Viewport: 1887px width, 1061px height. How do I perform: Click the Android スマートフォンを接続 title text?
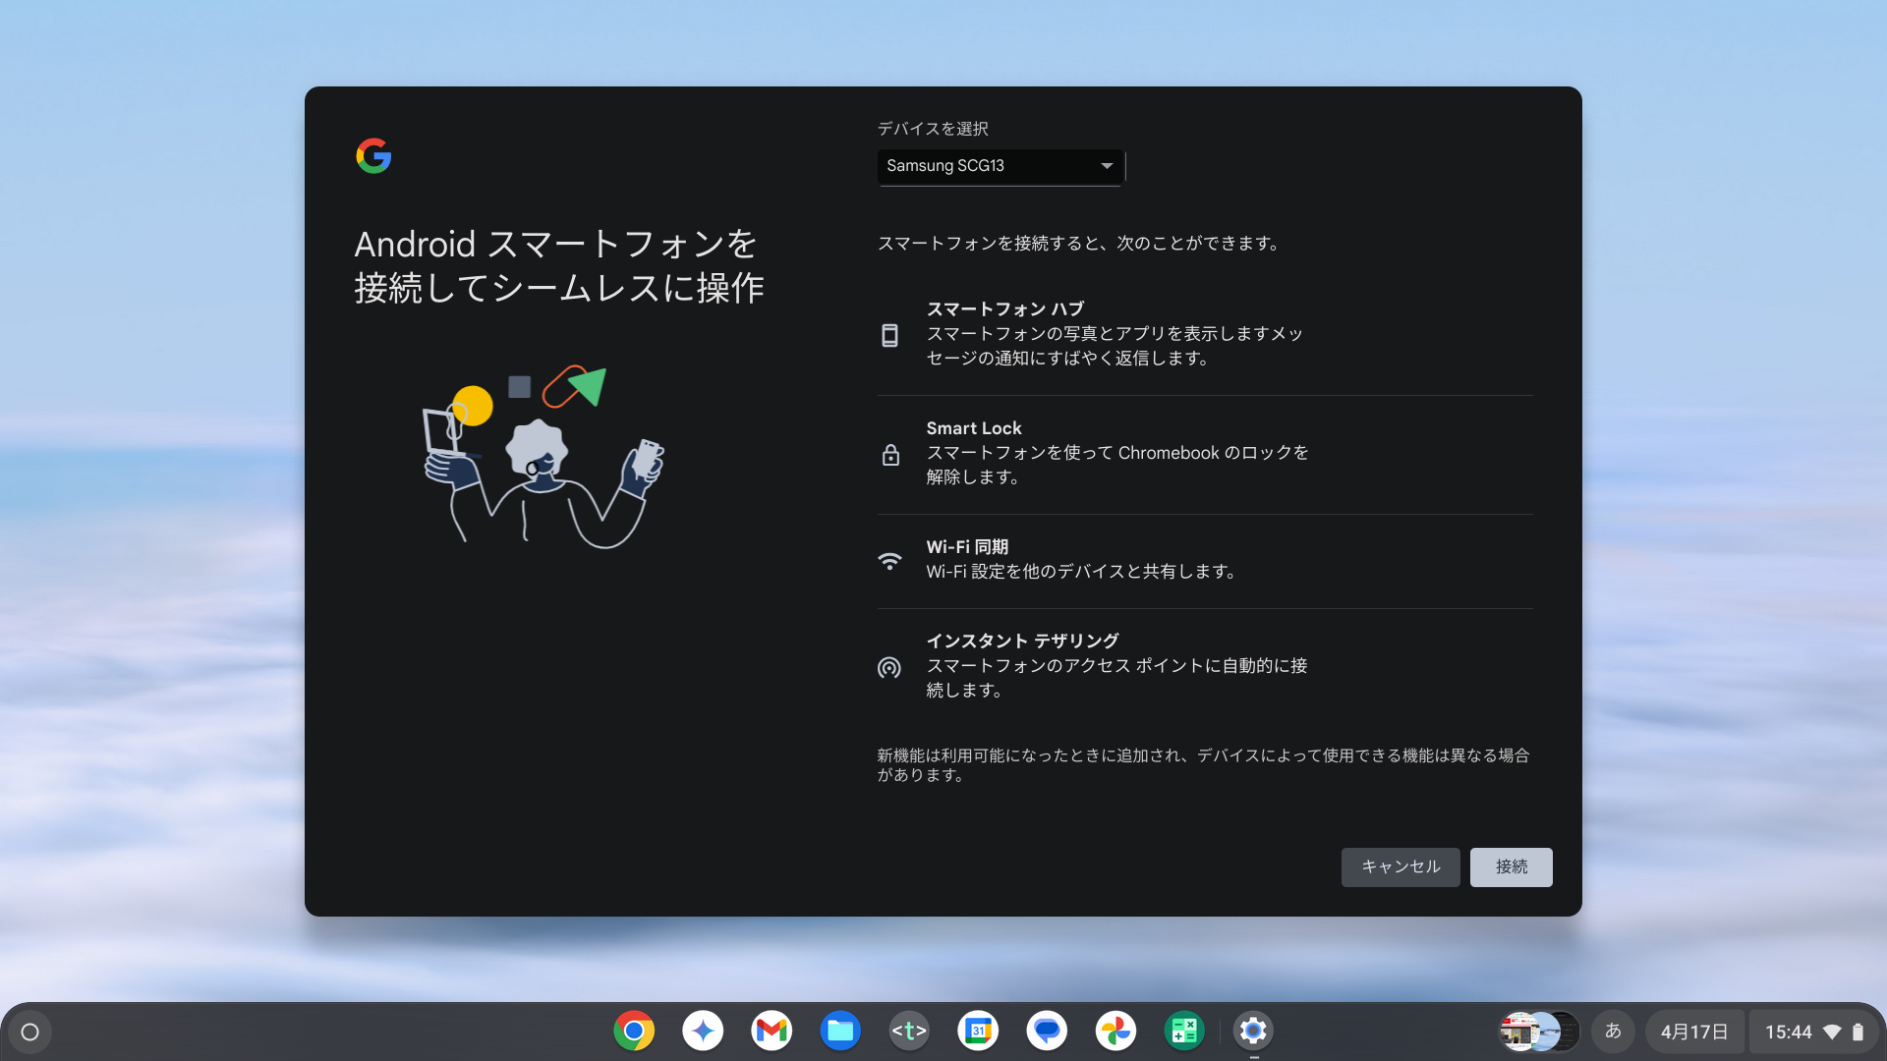558,265
